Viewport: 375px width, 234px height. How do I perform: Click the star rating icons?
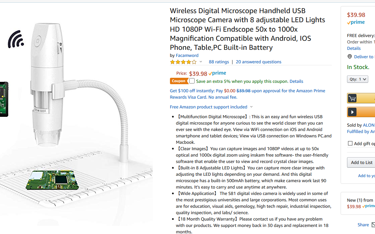[x=183, y=62]
